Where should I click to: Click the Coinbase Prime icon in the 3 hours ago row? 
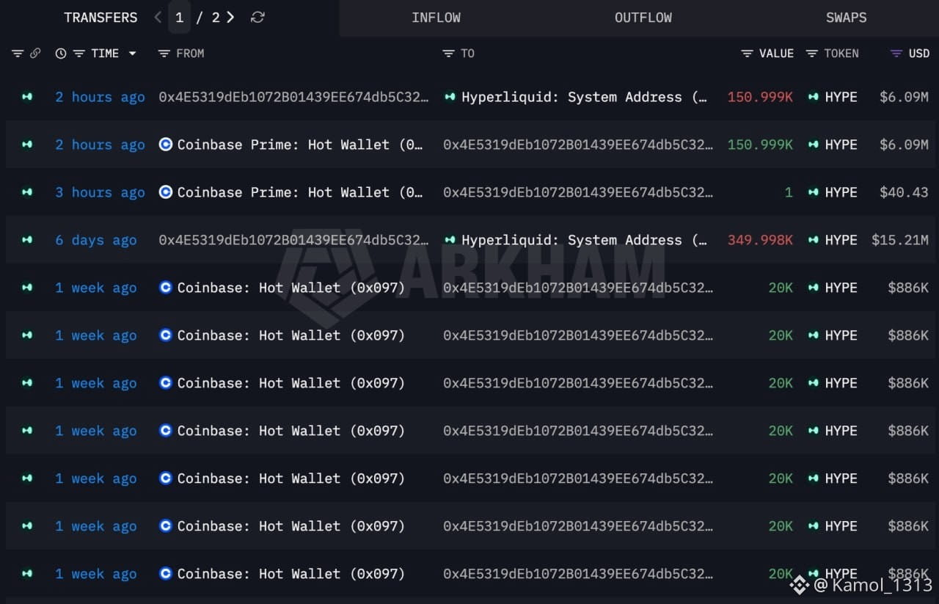tap(166, 192)
